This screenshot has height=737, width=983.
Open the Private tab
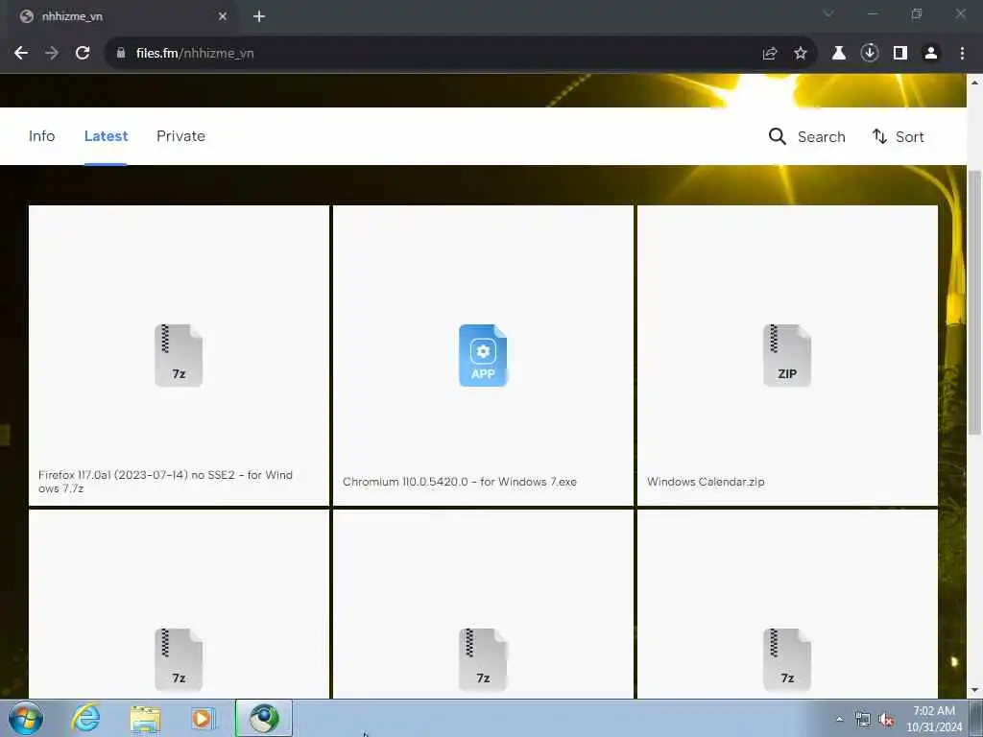pos(180,136)
